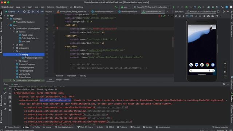Image resolution: width=233 pixels, height=131 pixels.
Task: Toggle Structure tool window stripe button
Action: click(1, 27)
